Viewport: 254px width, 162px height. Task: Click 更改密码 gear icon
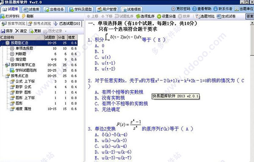(173, 9)
